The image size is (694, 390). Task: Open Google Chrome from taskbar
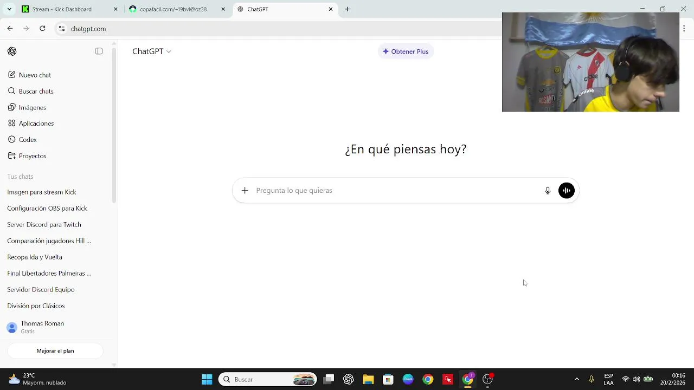[428, 379]
